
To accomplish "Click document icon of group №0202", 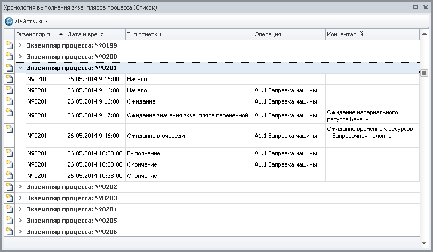I will 10,187.
